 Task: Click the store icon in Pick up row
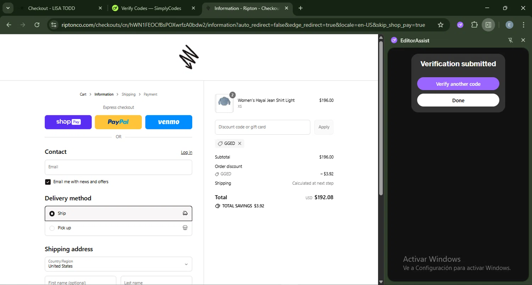(x=185, y=228)
